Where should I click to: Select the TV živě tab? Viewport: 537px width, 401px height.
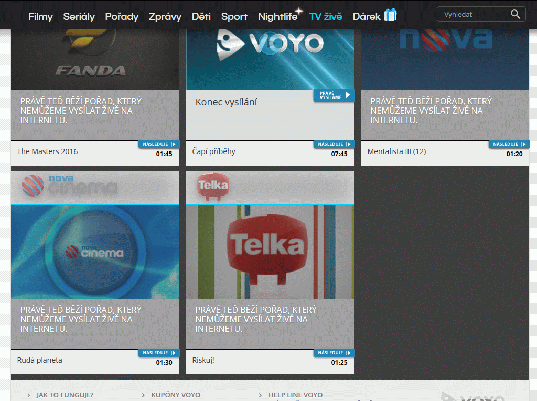pyautogui.click(x=325, y=16)
